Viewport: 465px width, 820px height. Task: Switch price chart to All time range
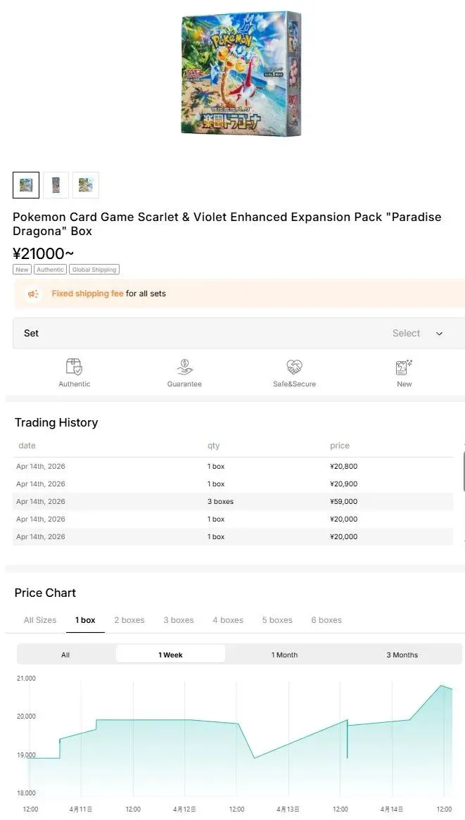click(x=65, y=655)
